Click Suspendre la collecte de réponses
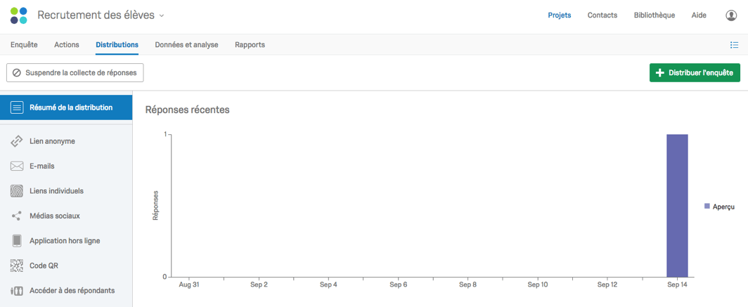This screenshot has height=307, width=748. (75, 73)
